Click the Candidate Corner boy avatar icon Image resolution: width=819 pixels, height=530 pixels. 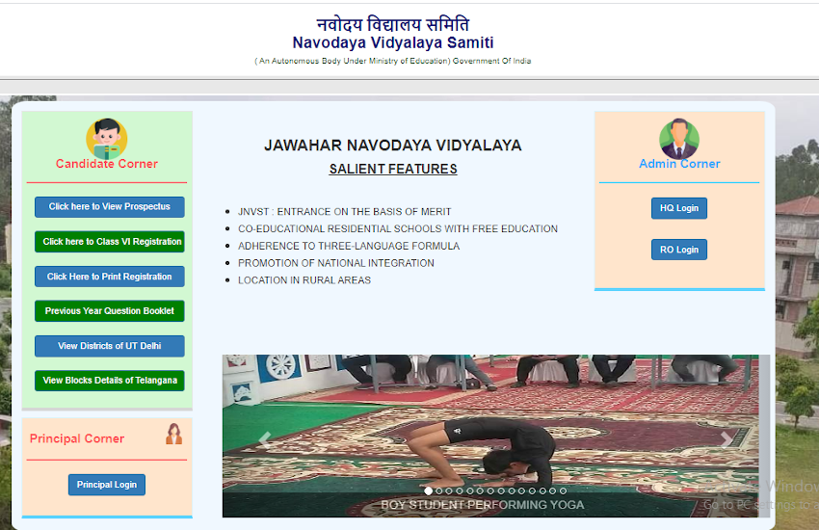click(x=107, y=139)
